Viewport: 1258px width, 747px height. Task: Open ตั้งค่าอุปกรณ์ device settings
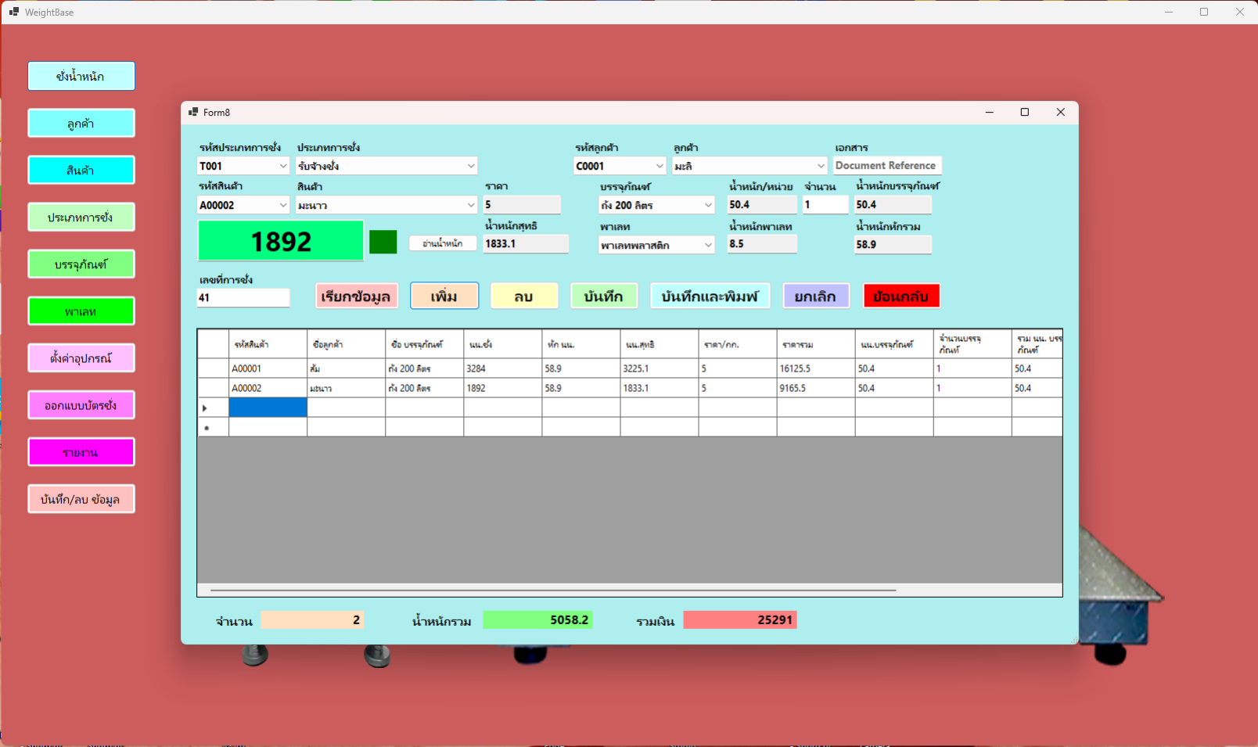click(81, 358)
